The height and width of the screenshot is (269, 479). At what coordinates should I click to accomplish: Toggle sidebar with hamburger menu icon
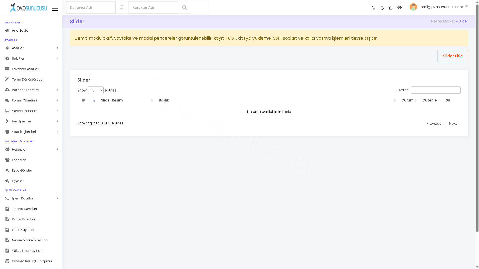[x=55, y=9]
